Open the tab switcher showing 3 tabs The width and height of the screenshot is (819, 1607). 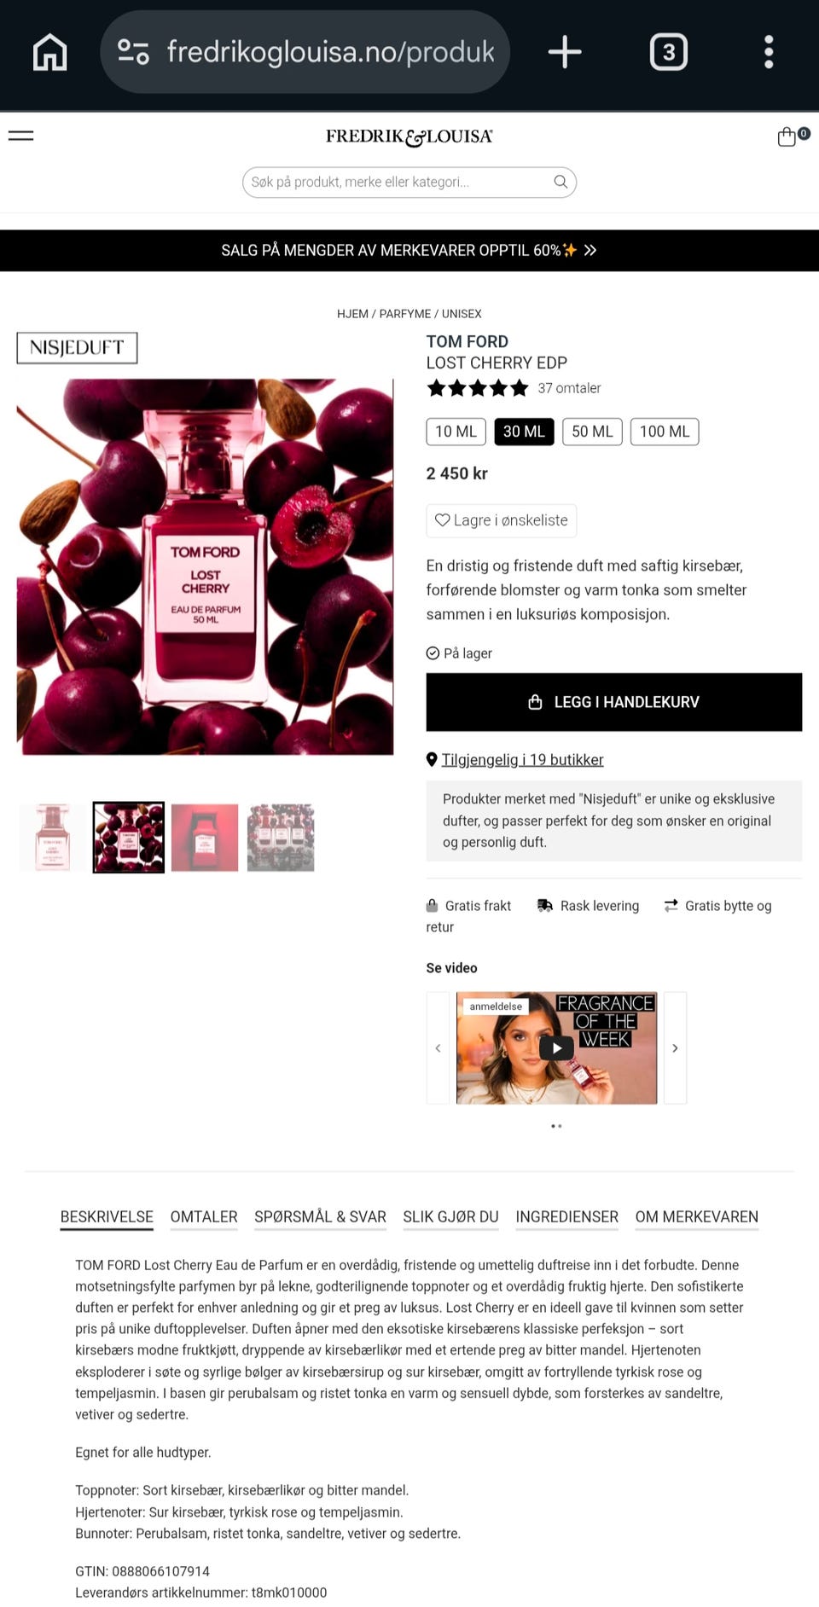(x=669, y=52)
